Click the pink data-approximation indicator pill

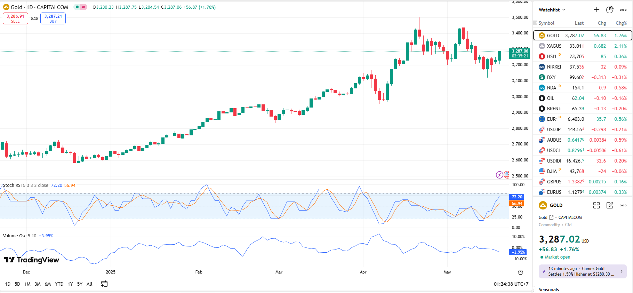(x=83, y=7)
